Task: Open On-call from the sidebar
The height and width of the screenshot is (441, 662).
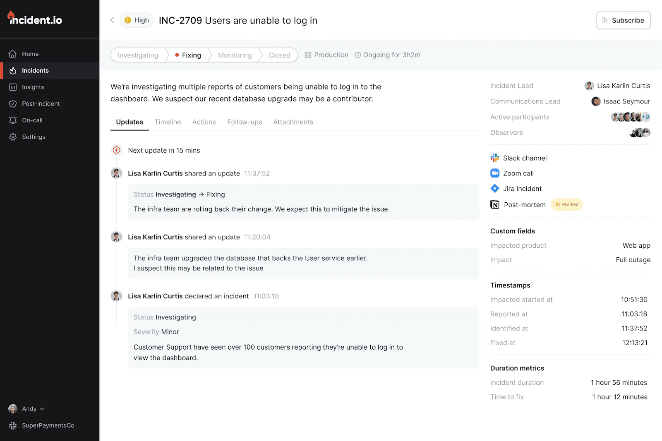Action: click(32, 120)
